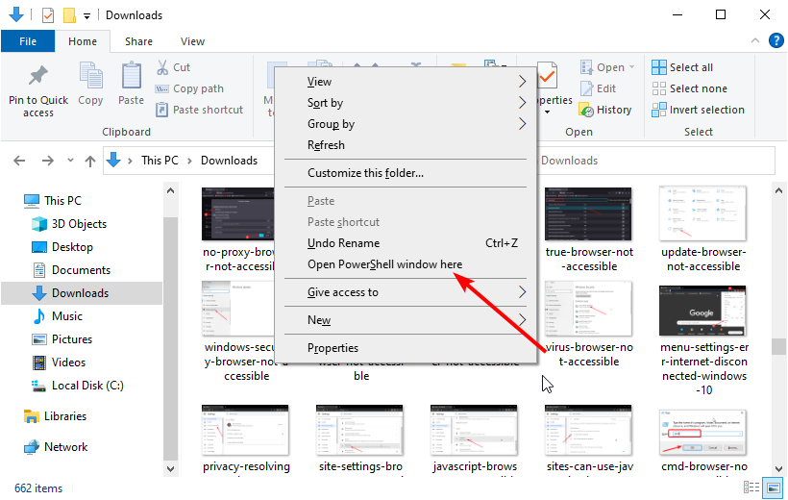The width and height of the screenshot is (788, 500).
Task: Click the Copy icon in Clipboard group
Action: point(90,76)
